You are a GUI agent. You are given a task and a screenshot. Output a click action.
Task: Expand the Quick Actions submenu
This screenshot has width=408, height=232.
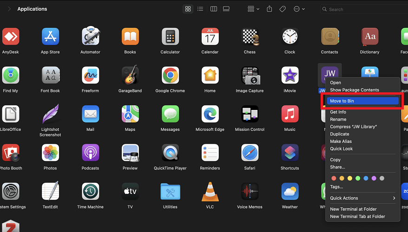[362, 198]
